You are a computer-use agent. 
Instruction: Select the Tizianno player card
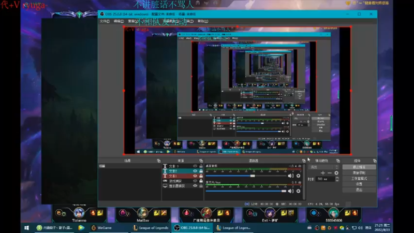(x=79, y=214)
